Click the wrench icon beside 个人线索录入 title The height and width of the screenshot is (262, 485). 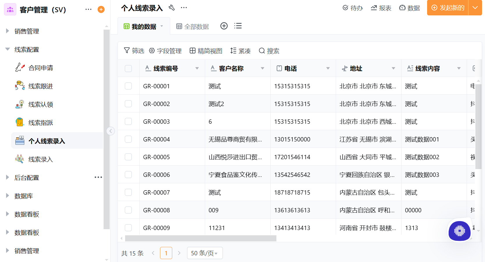tap(172, 8)
